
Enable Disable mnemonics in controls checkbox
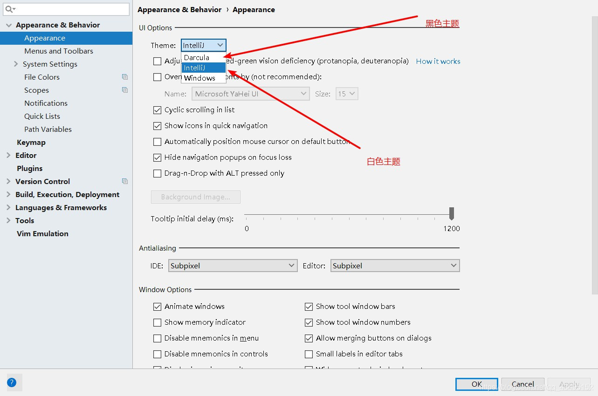[x=158, y=354]
